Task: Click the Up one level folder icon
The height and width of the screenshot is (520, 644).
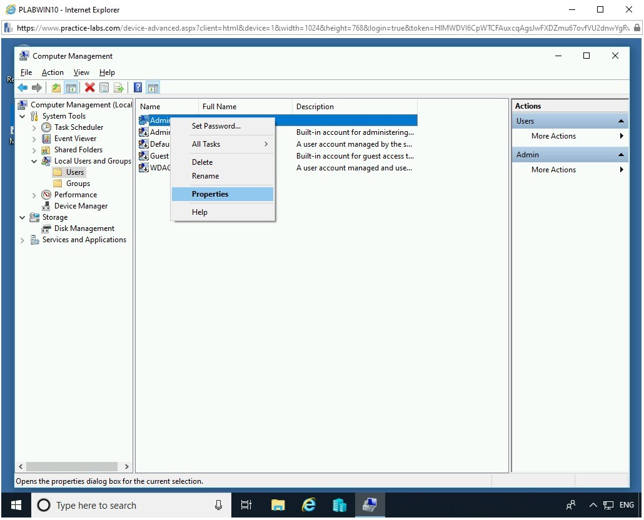Action: (56, 87)
